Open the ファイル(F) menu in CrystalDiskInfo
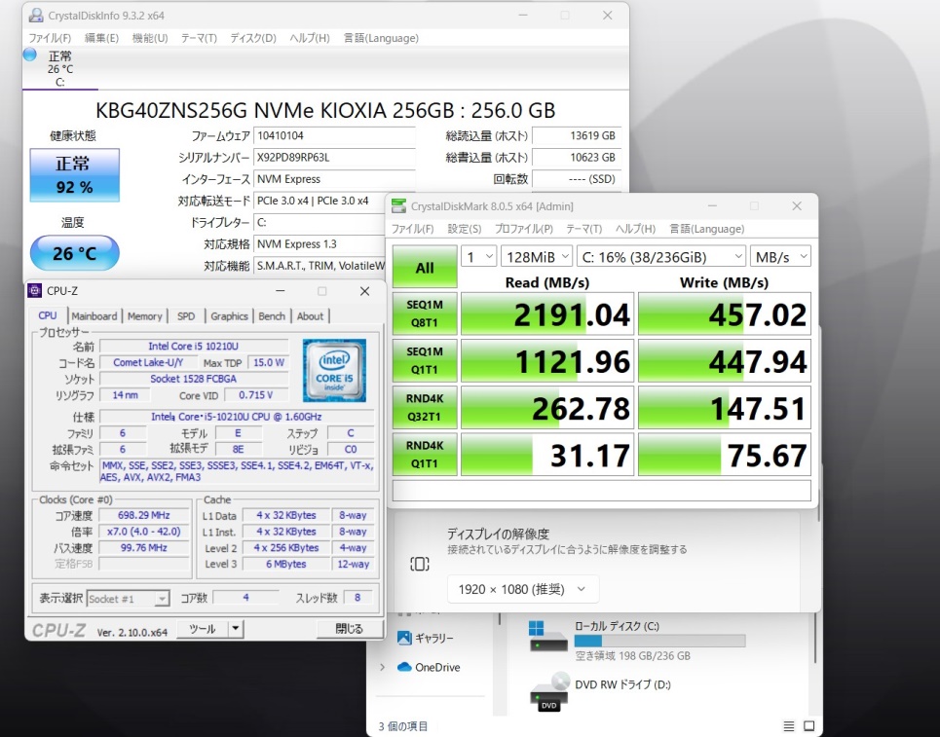The width and height of the screenshot is (940, 737). click(50, 38)
